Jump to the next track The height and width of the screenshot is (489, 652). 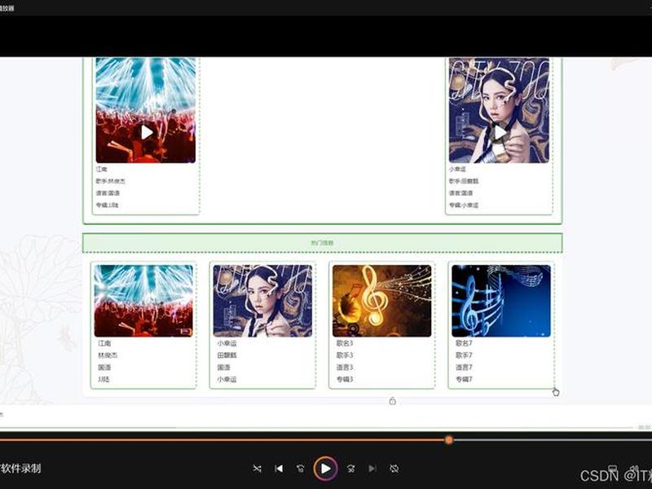tap(372, 469)
